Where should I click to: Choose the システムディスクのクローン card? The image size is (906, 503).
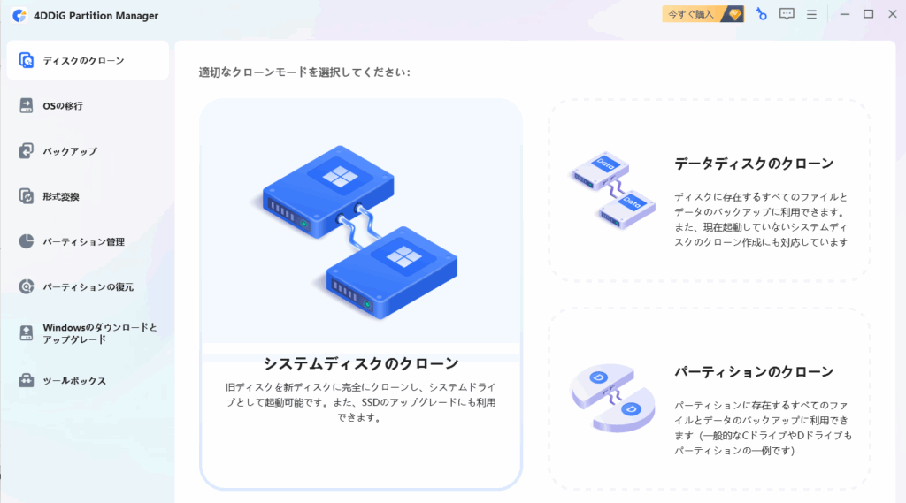(361, 294)
